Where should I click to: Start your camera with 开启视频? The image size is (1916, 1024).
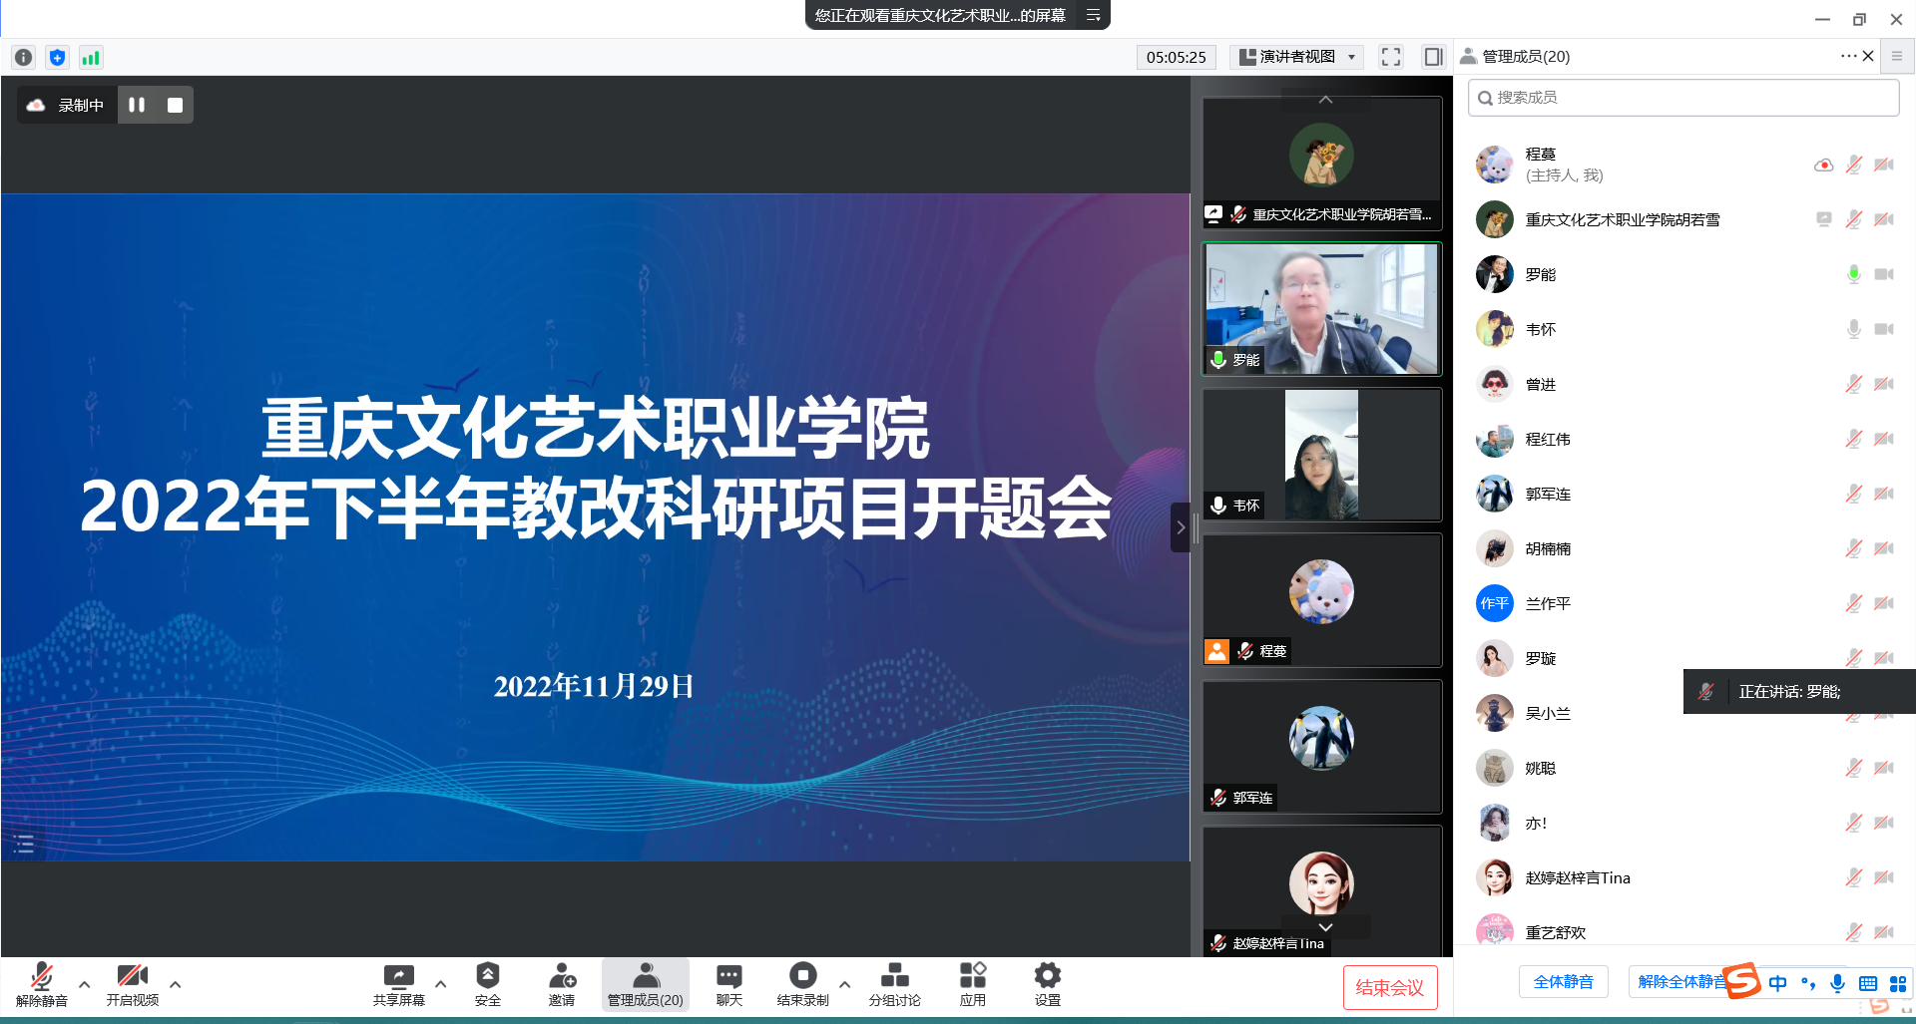[133, 983]
